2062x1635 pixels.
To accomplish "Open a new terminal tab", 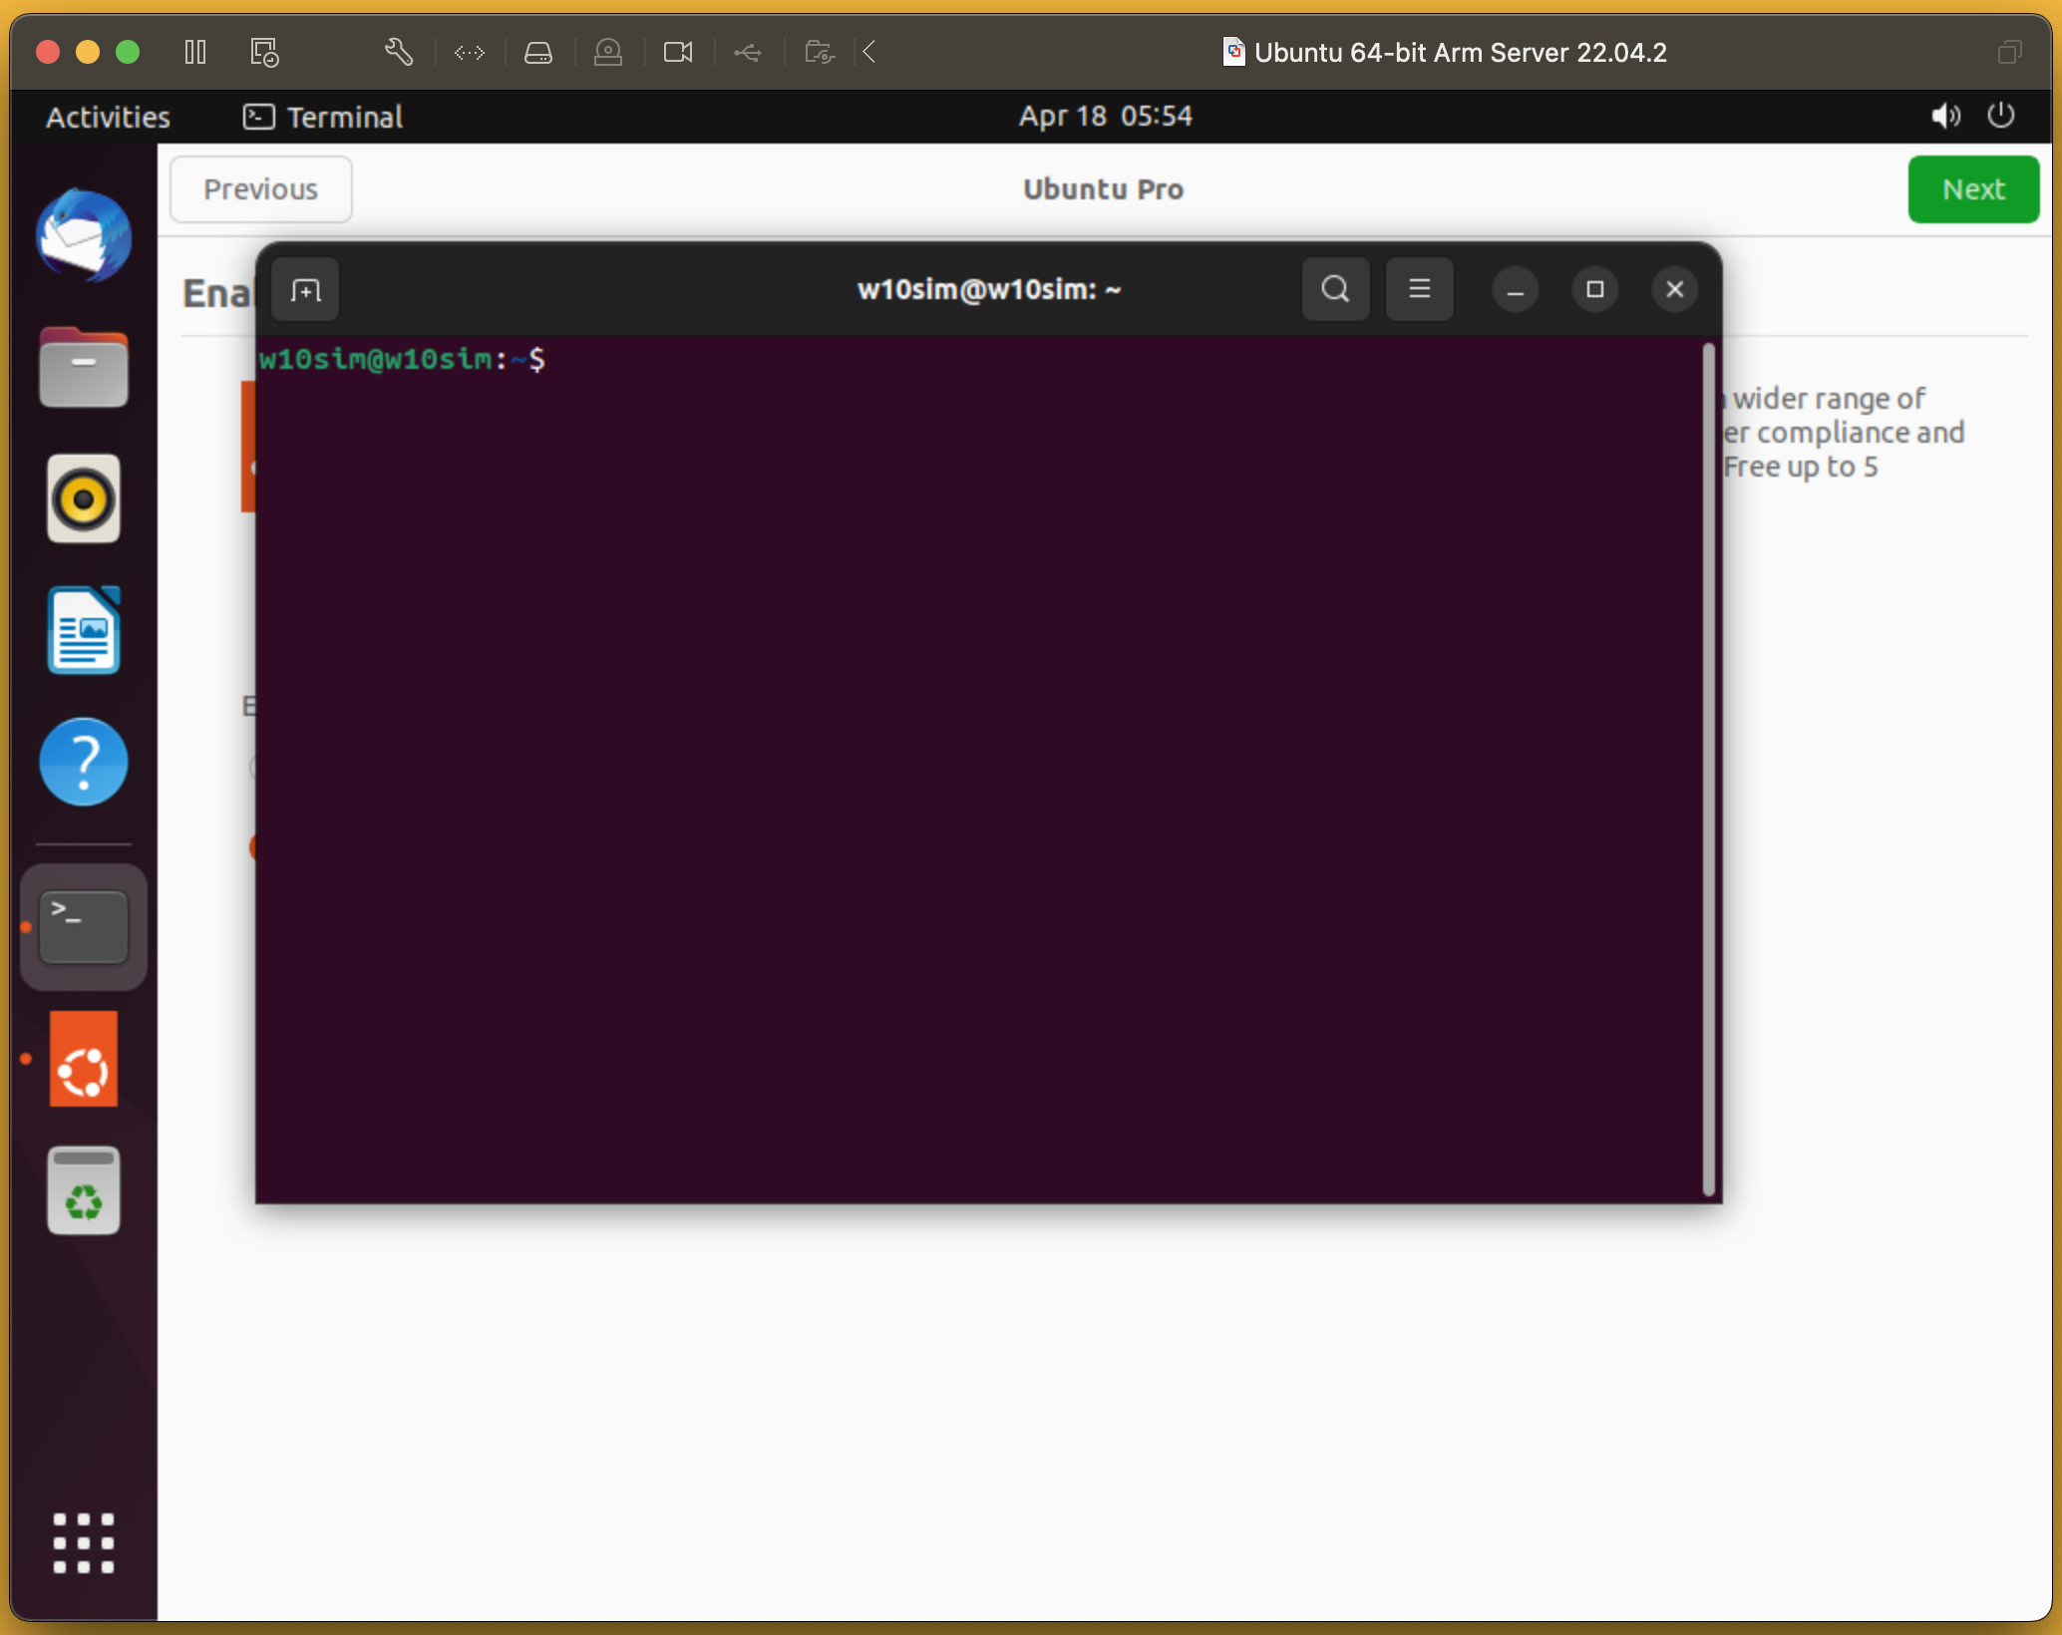I will (305, 290).
